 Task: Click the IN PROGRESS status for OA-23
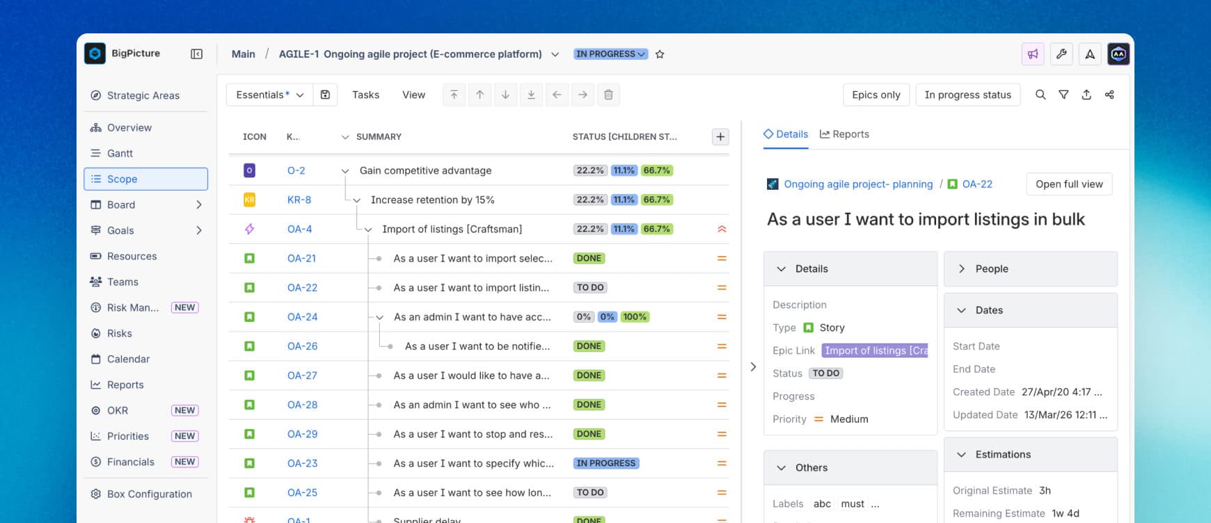coord(606,463)
